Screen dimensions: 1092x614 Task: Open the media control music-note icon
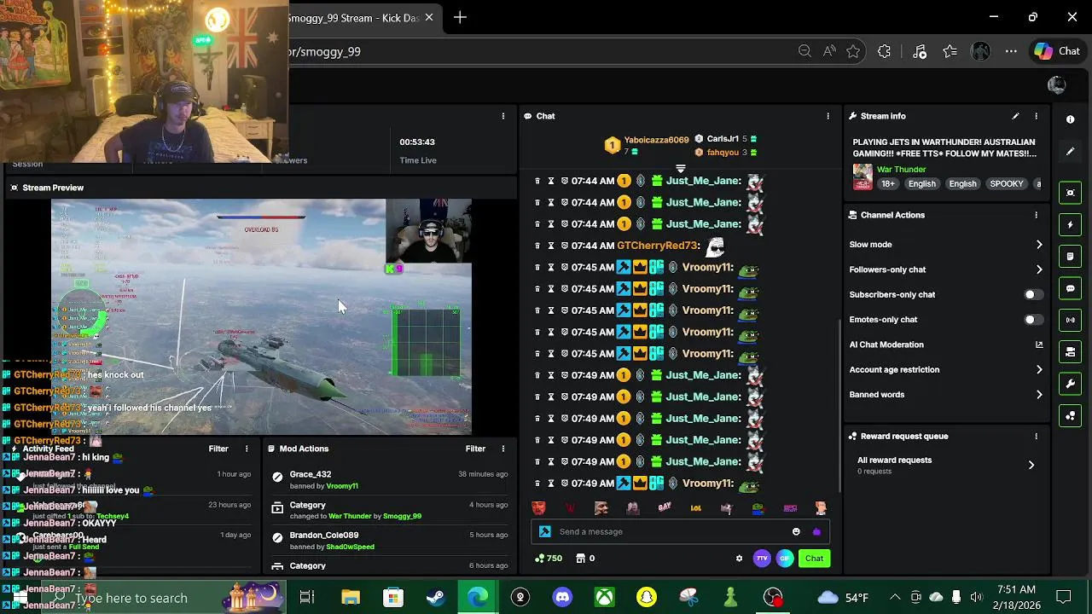pos(920,51)
